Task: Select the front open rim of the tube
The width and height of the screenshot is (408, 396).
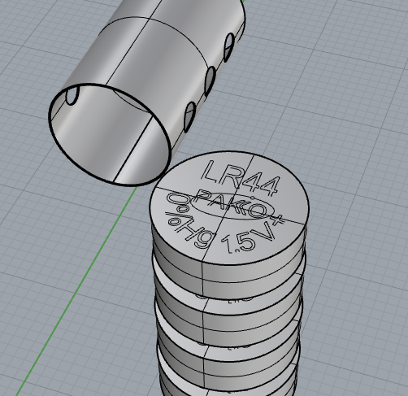Action: tap(110, 135)
